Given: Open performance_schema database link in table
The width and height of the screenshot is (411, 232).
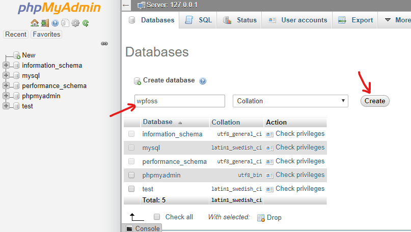Looking at the screenshot, I should (x=174, y=162).
